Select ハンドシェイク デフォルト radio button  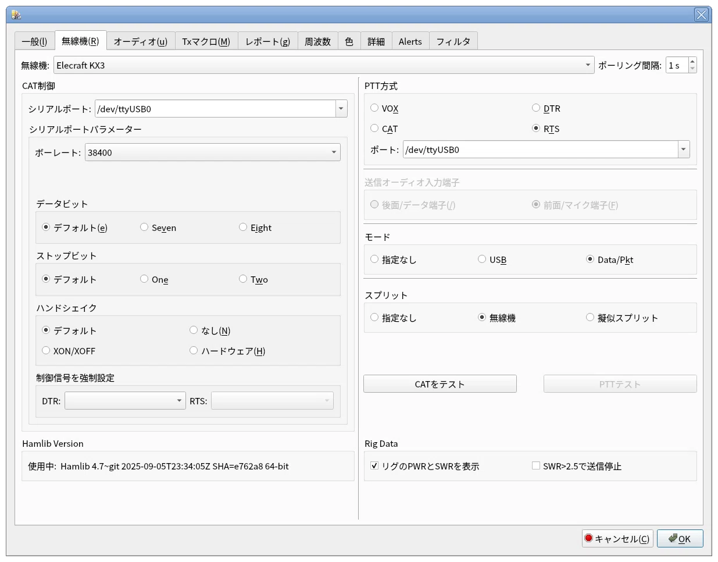coord(69,330)
